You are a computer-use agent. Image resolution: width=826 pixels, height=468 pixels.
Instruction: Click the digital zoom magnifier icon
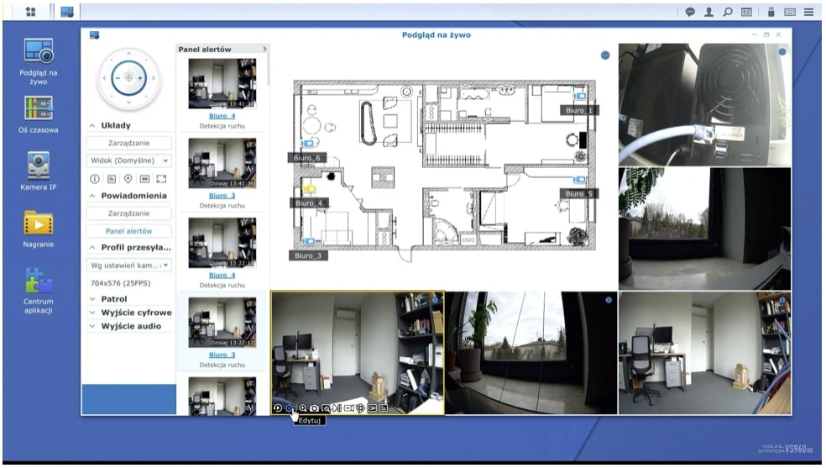pos(302,408)
